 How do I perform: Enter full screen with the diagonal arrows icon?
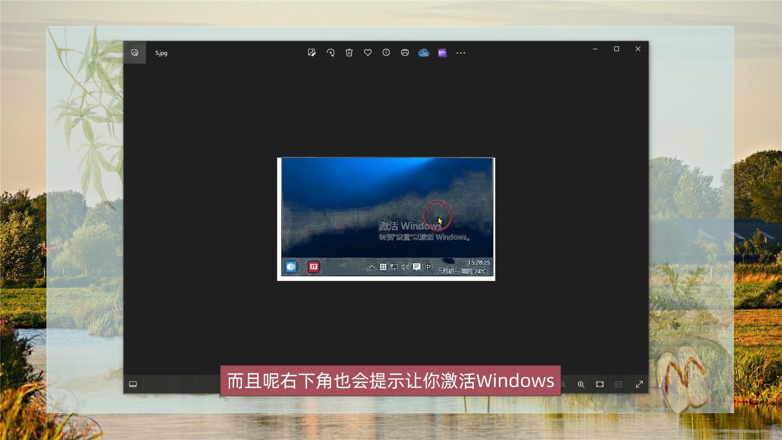click(639, 384)
